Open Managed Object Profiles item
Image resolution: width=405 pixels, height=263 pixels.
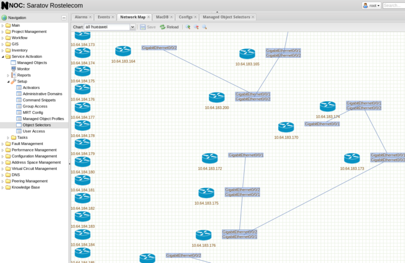[x=43, y=118]
